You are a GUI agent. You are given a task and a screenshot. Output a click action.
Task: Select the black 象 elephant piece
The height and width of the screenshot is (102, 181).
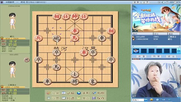tap(93, 82)
